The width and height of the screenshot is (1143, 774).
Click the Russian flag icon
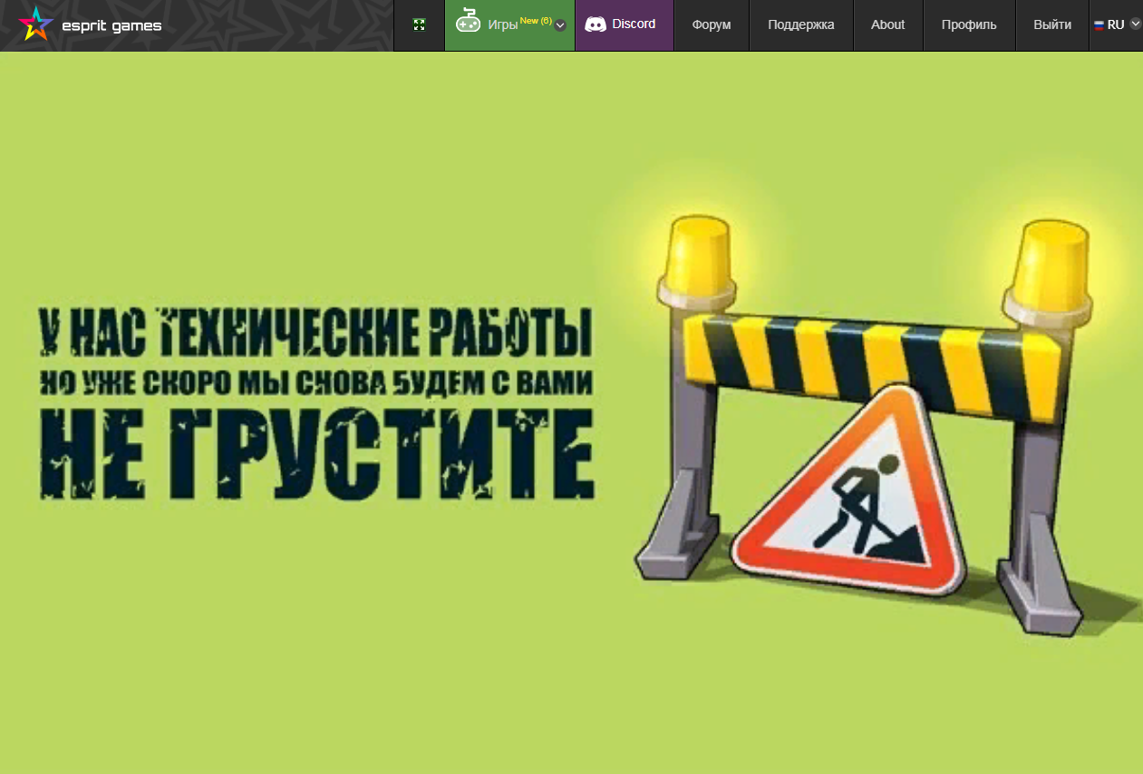1099,25
